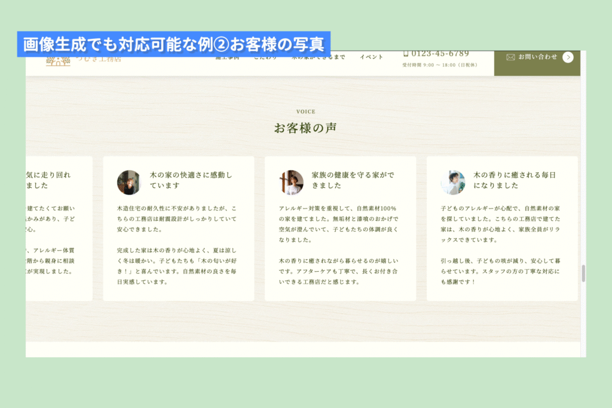Click the title 木の家の快適さに感動しています
This screenshot has width=612, height=408.
tap(191, 180)
